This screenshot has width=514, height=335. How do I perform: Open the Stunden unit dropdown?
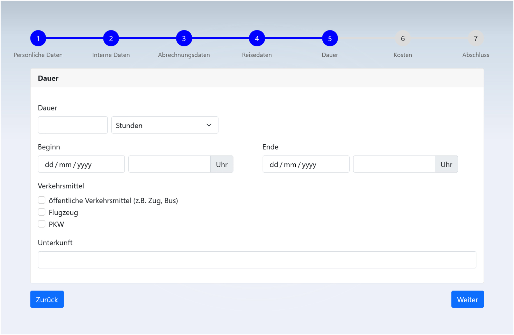click(165, 125)
